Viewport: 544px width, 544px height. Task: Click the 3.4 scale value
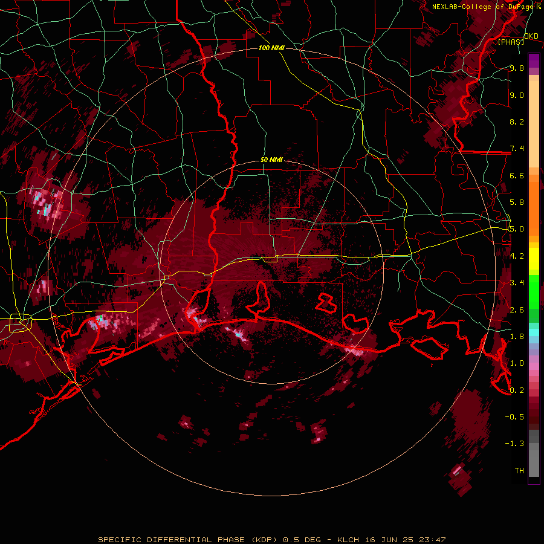point(517,283)
